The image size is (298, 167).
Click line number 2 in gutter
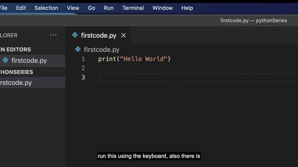click(83, 68)
